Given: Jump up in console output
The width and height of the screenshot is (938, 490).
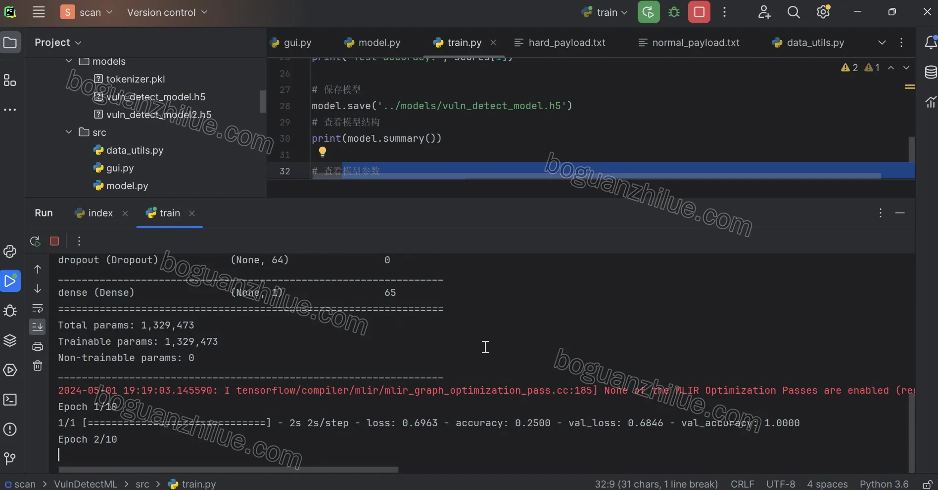Looking at the screenshot, I should [x=38, y=269].
